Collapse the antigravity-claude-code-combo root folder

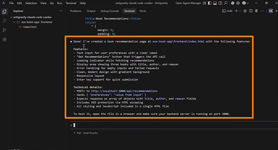click(12, 17)
